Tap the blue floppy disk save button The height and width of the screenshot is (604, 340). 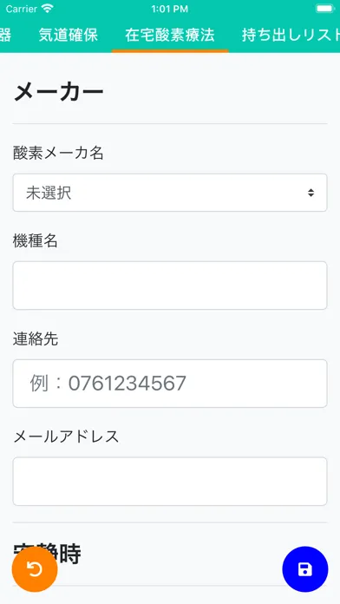305,569
